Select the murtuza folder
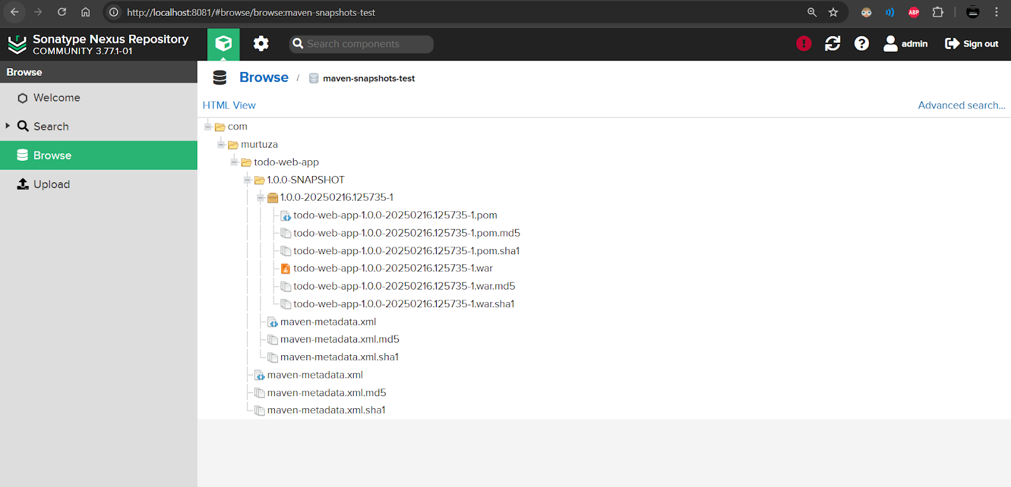Screen dimensions: 1011x487 click(259, 144)
